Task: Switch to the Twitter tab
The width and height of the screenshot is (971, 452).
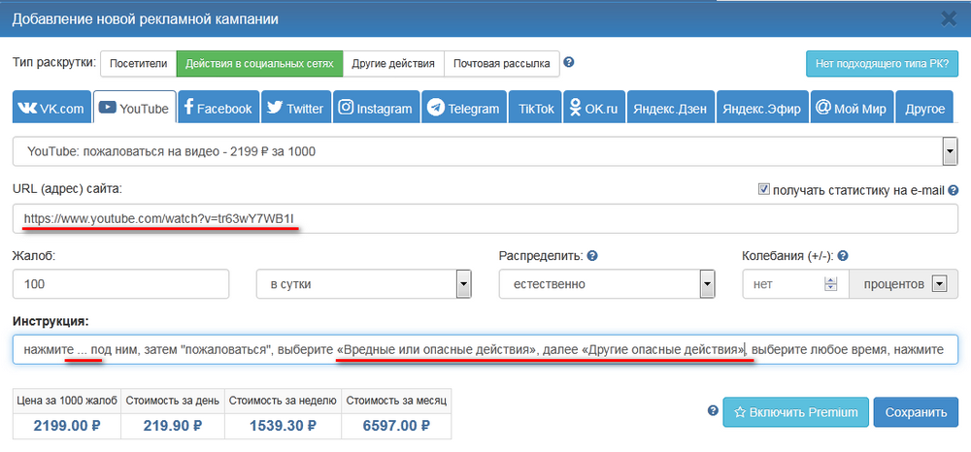Action: pos(295,109)
